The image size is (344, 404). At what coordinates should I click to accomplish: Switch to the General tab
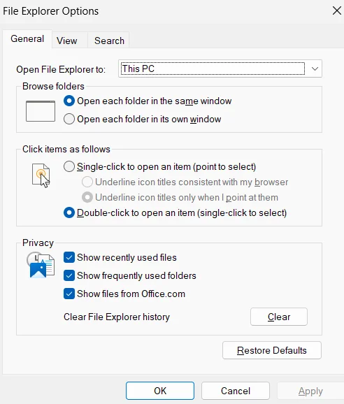(x=27, y=39)
